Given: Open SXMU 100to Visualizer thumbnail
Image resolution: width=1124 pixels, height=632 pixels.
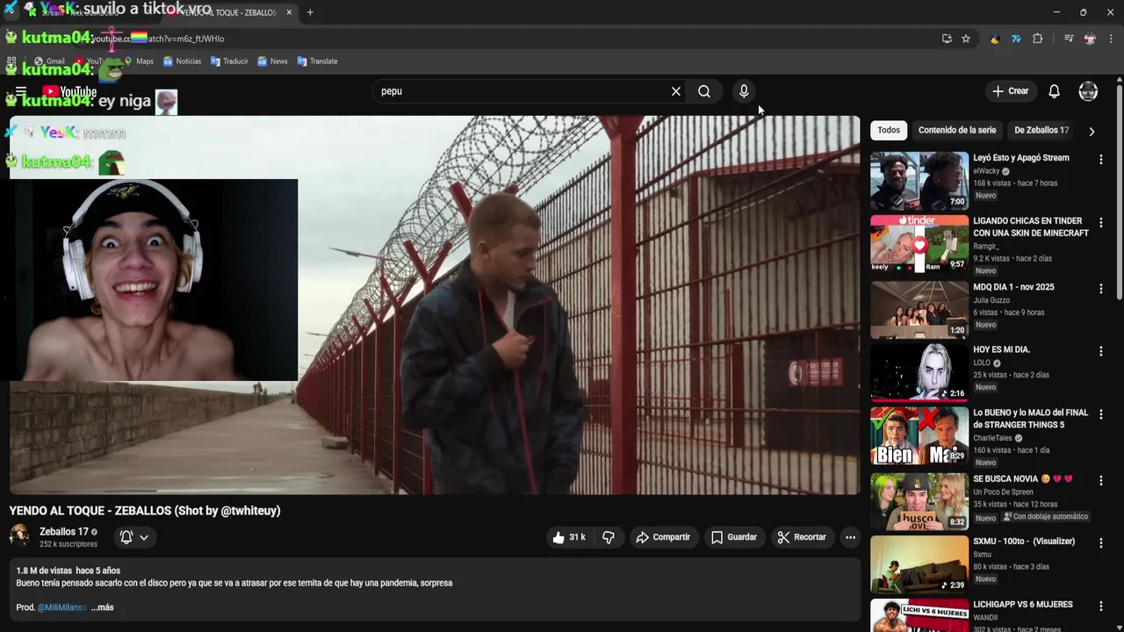Looking at the screenshot, I should point(919,564).
